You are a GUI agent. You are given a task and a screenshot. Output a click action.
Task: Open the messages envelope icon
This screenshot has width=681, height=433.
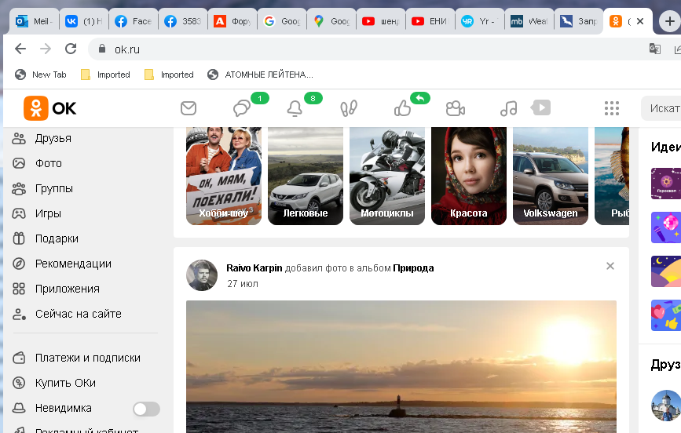pyautogui.click(x=189, y=108)
